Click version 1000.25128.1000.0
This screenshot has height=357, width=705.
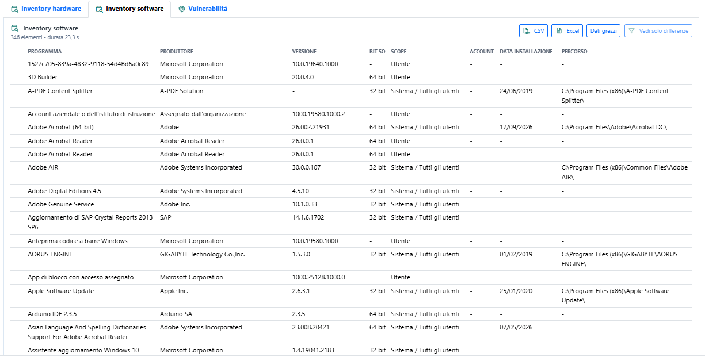[319, 277]
